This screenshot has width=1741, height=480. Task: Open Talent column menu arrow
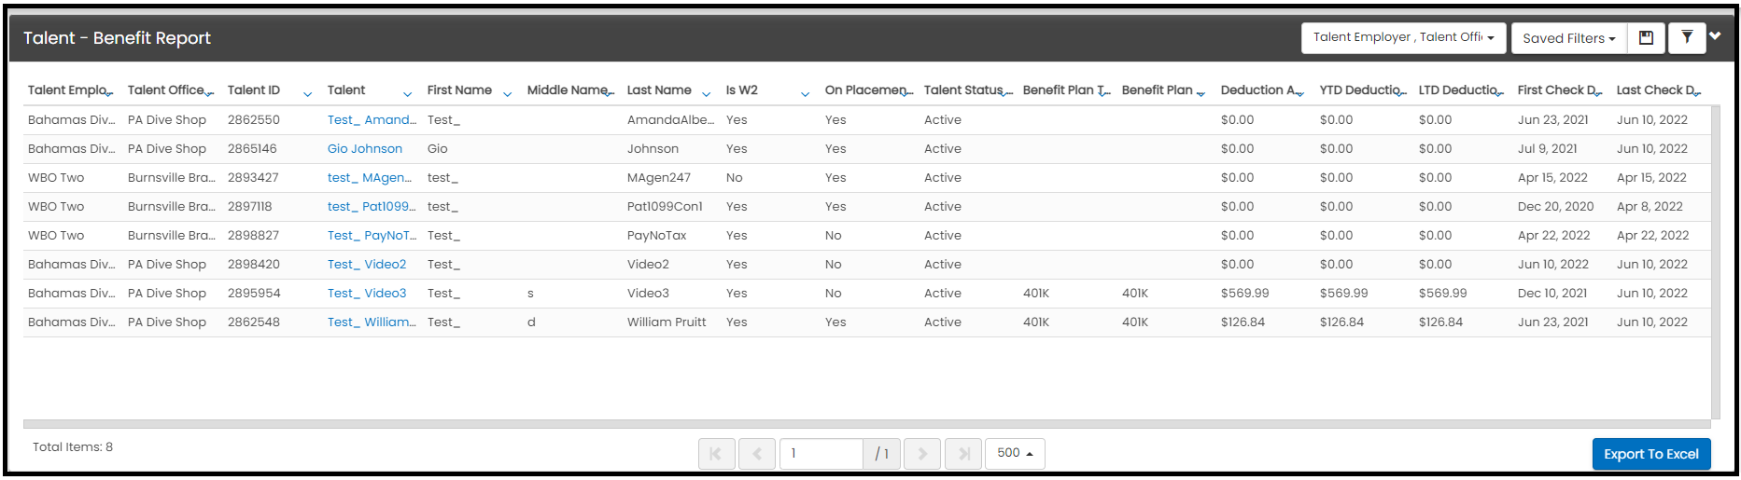click(x=408, y=94)
